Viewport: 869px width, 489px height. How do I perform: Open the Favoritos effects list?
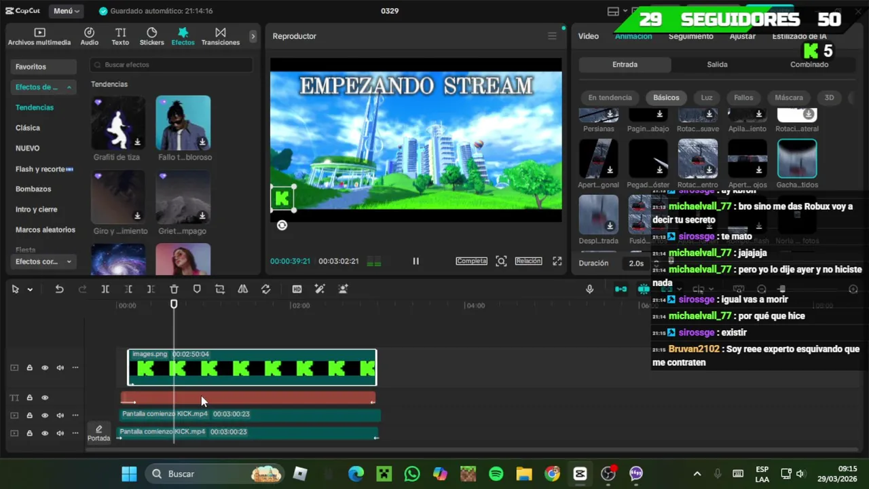coord(43,67)
